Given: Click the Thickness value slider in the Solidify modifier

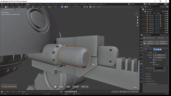Looking at the screenshot, I should (x=159, y=55).
